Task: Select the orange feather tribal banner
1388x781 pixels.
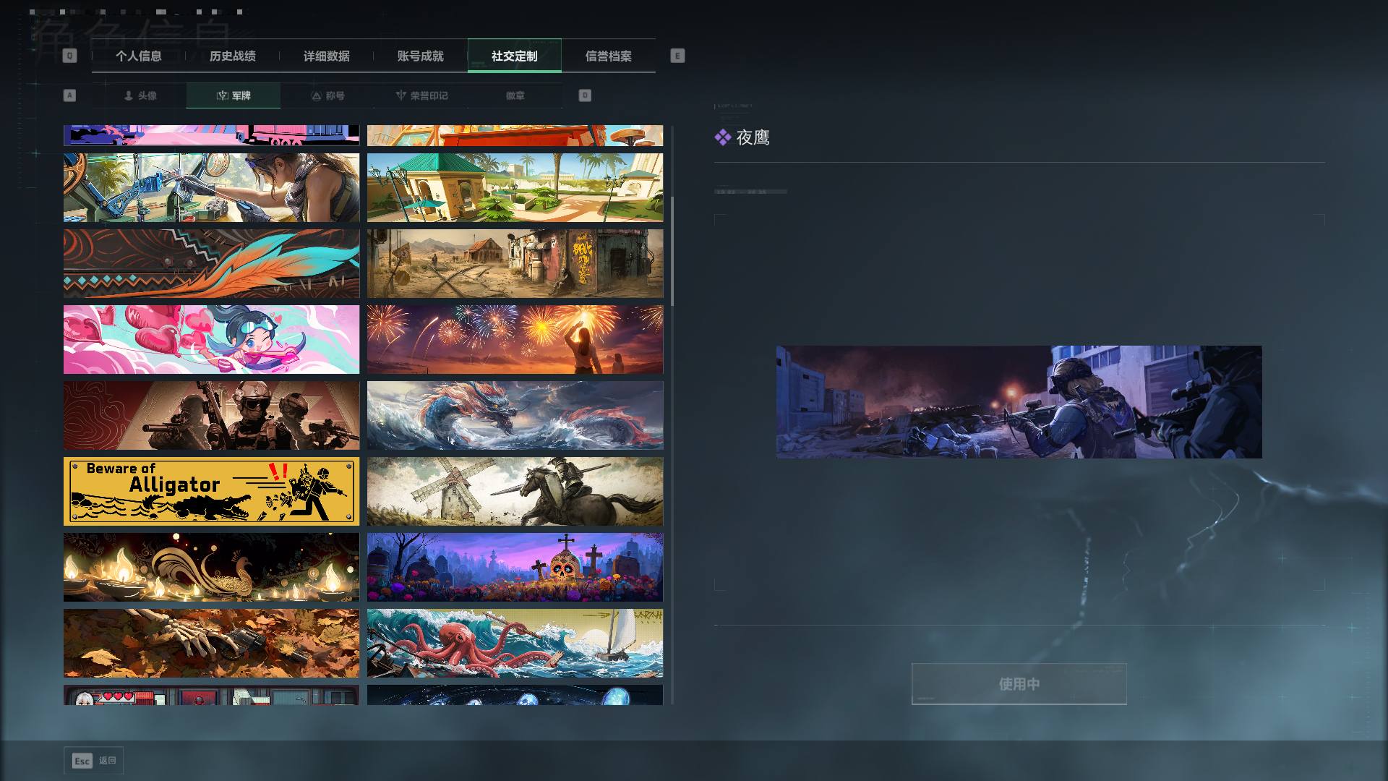Action: (211, 263)
